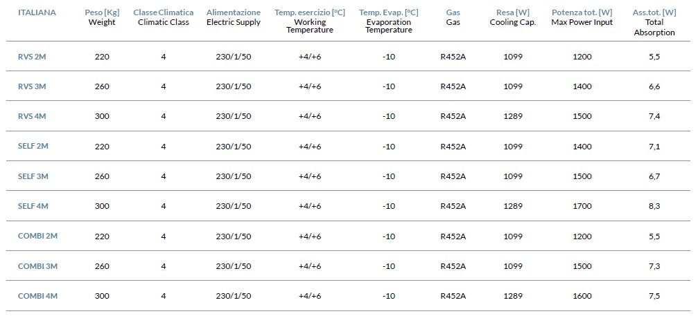Click the Resa [W] Cooling Cap. header
Viewport: 698px width, 316px height.
(513, 17)
